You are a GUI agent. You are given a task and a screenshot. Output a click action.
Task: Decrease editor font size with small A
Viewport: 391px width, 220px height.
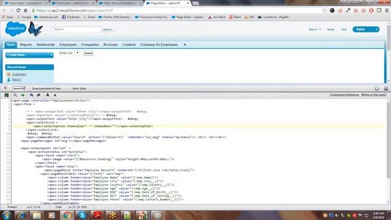click(x=55, y=95)
